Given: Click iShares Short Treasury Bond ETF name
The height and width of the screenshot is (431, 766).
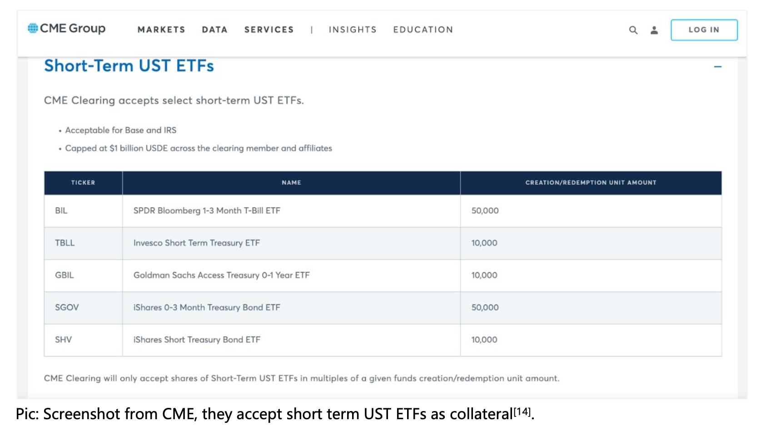Looking at the screenshot, I should [197, 340].
